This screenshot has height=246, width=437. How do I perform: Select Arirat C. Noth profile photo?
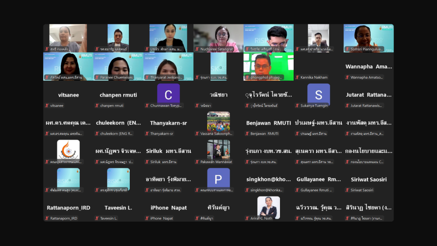coord(268,206)
